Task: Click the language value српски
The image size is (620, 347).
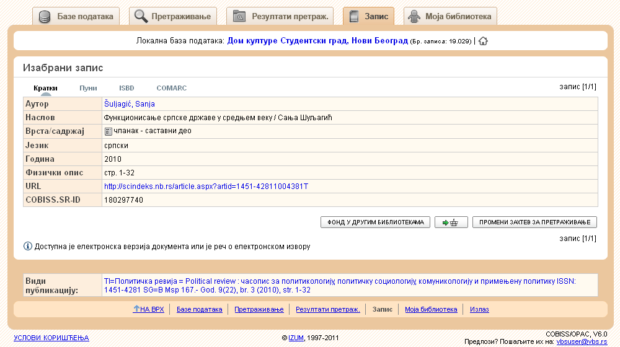Action: coord(117,146)
